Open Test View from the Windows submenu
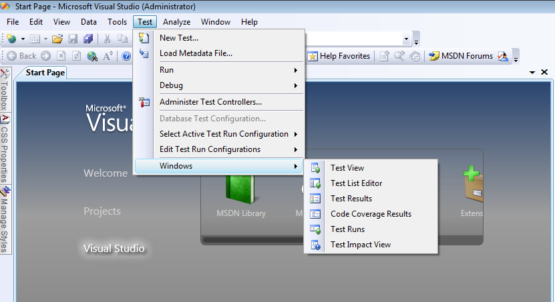 371,168
